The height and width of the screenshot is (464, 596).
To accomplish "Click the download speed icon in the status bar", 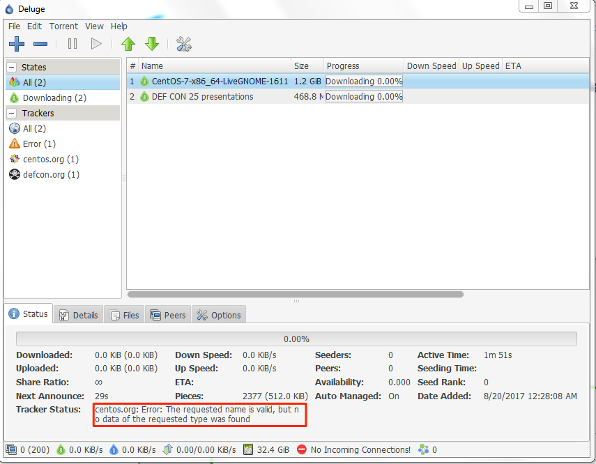I will 61,449.
